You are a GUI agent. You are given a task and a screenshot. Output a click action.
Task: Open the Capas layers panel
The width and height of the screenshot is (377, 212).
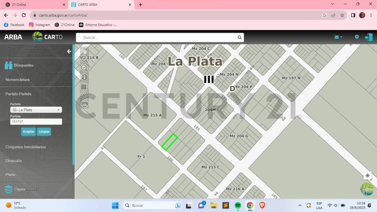[15, 189]
